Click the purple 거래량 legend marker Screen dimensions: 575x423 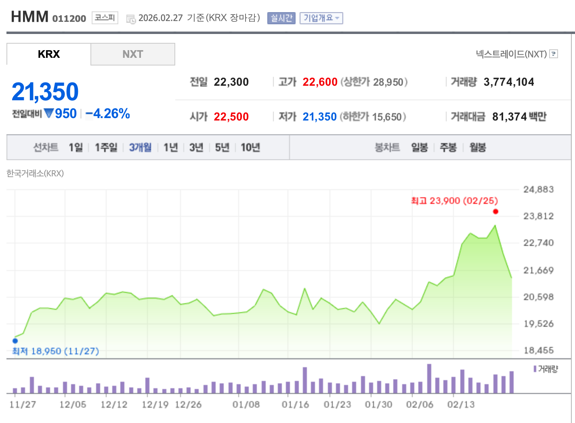pyautogui.click(x=535, y=369)
